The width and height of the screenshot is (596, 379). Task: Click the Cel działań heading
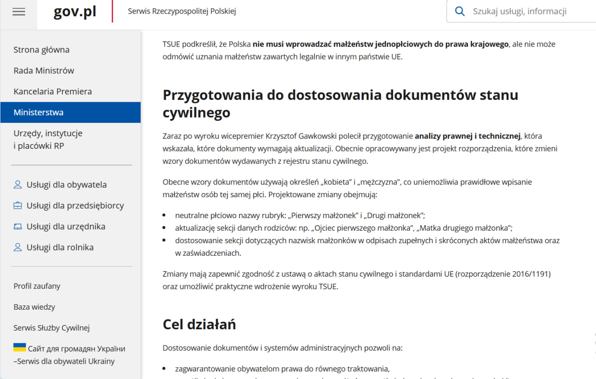[199, 324]
